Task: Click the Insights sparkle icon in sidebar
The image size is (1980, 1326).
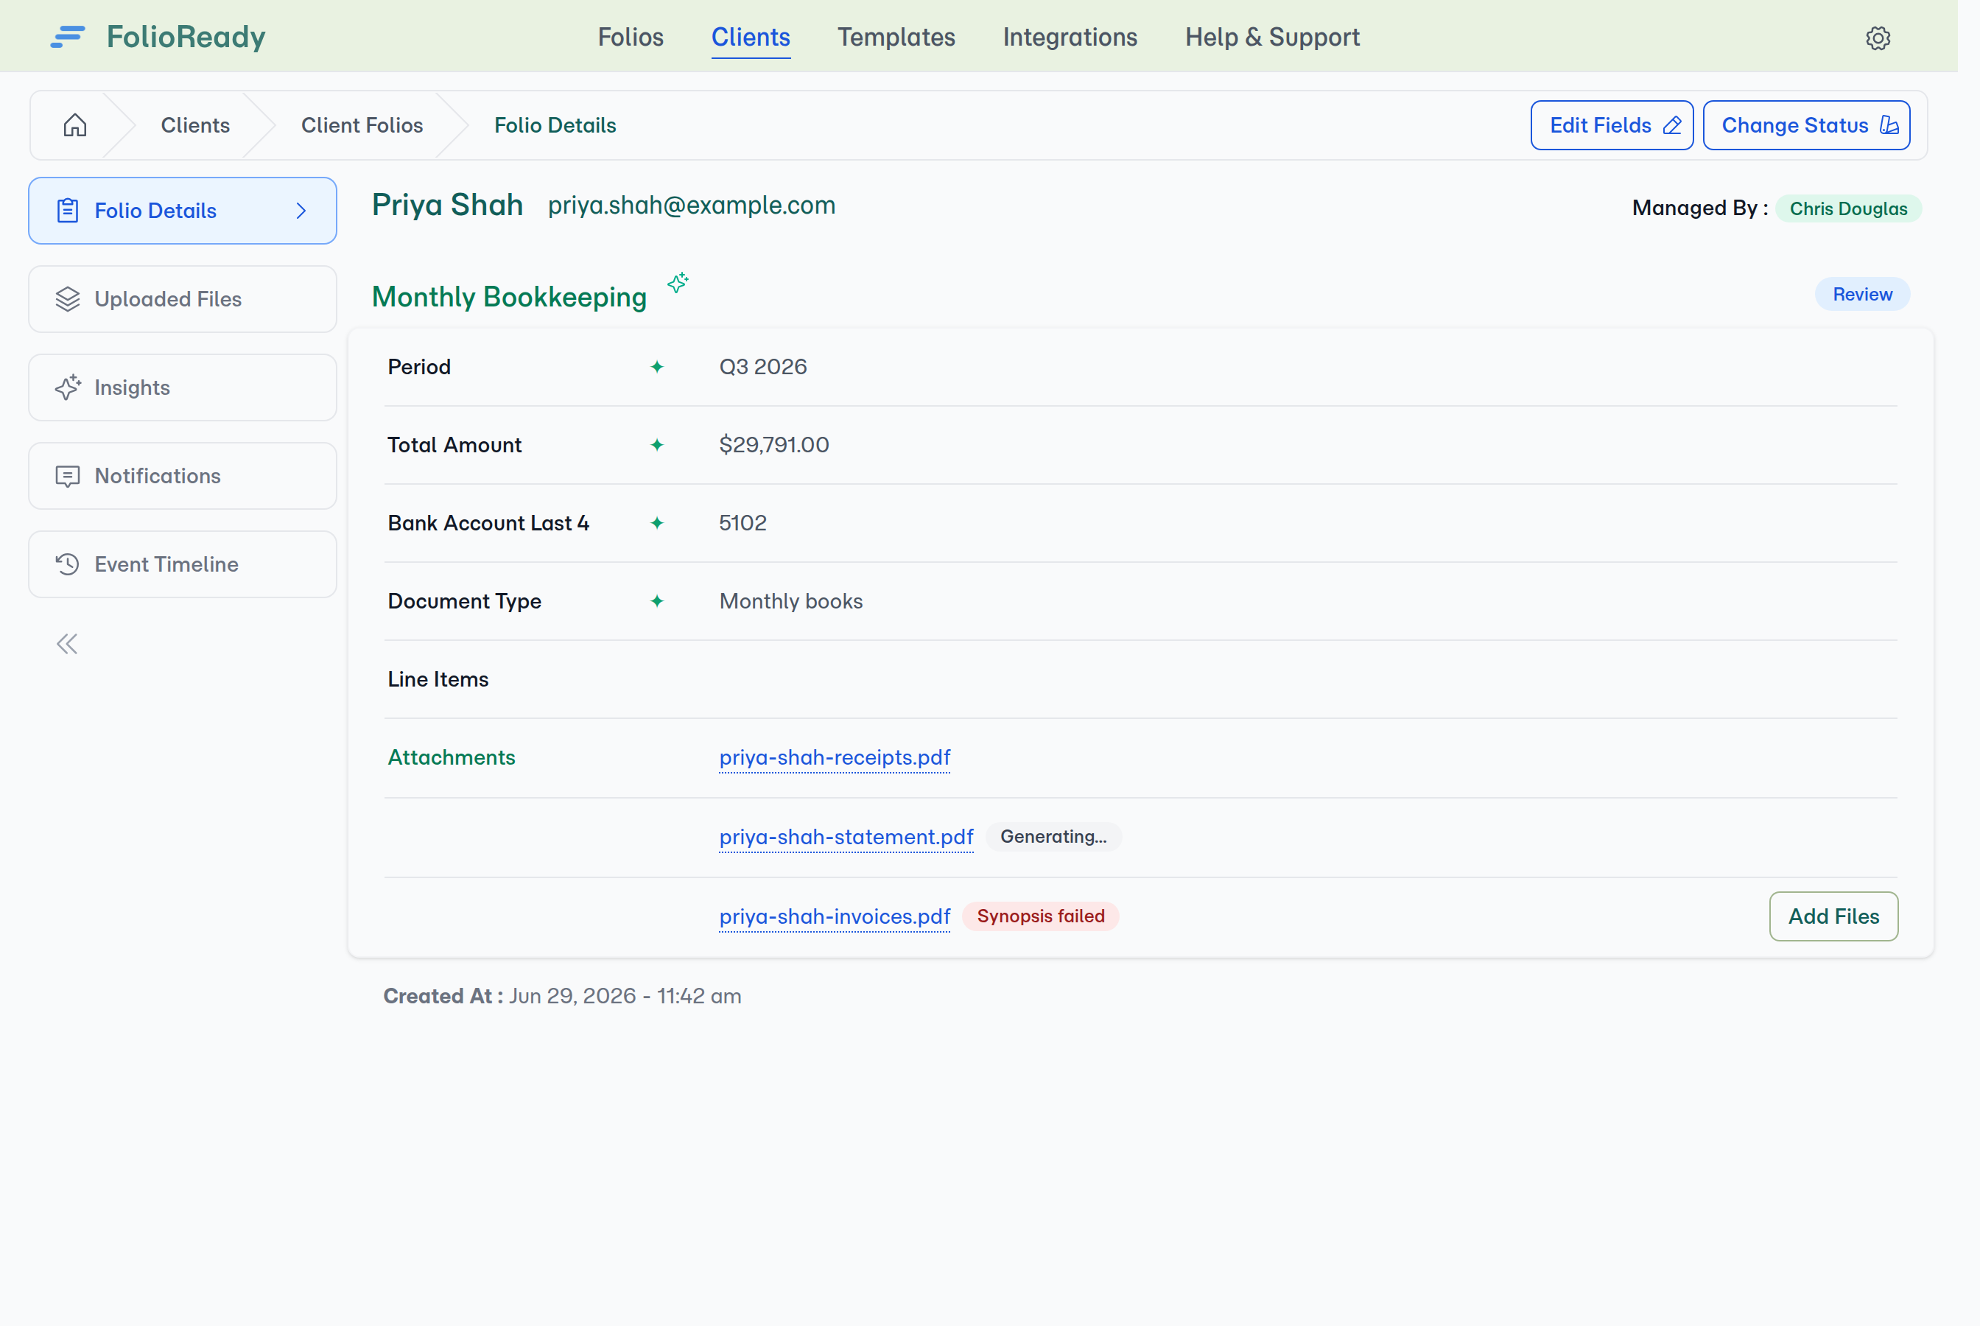Action: pos(68,387)
